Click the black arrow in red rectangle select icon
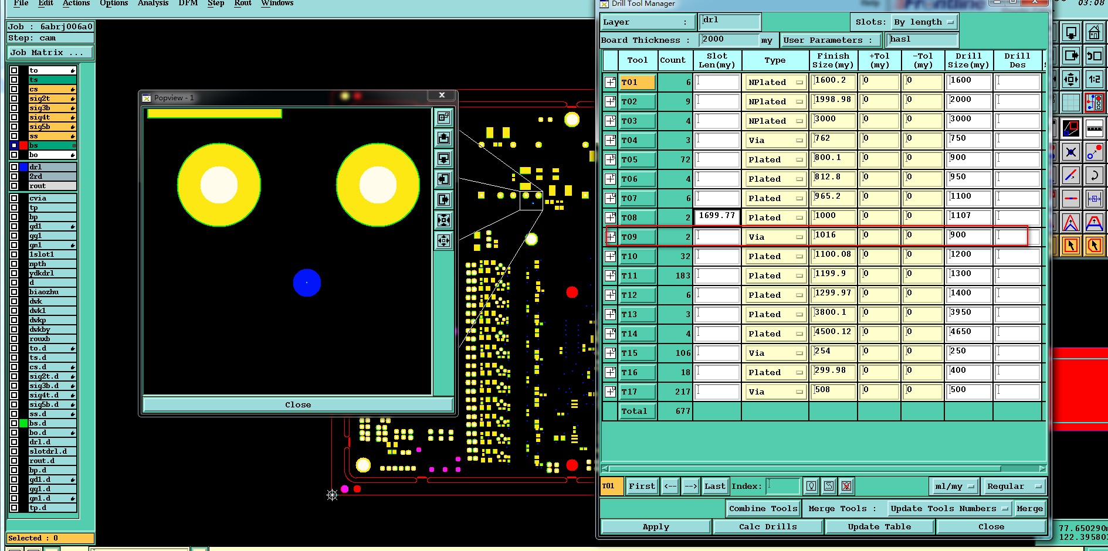 pyautogui.click(x=1071, y=246)
